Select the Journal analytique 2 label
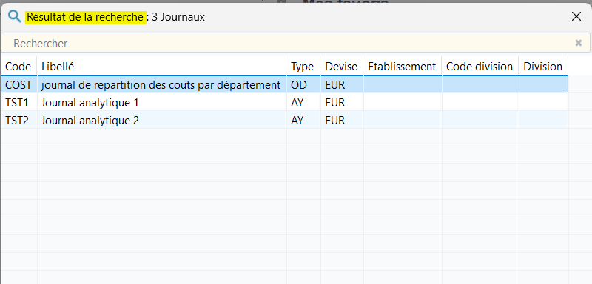Image resolution: width=592 pixels, height=284 pixels. point(90,121)
